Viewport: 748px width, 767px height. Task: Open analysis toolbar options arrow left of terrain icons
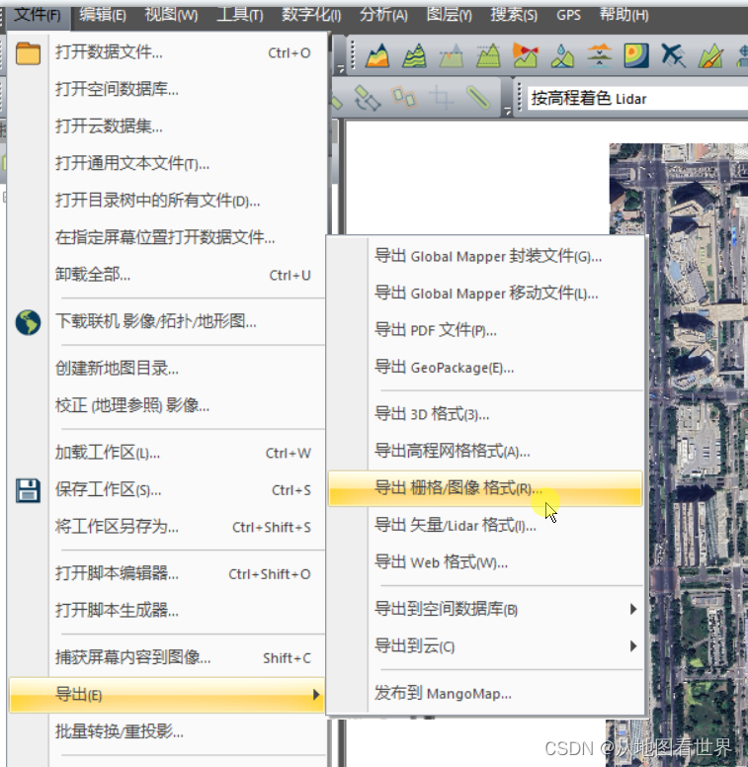click(x=341, y=70)
